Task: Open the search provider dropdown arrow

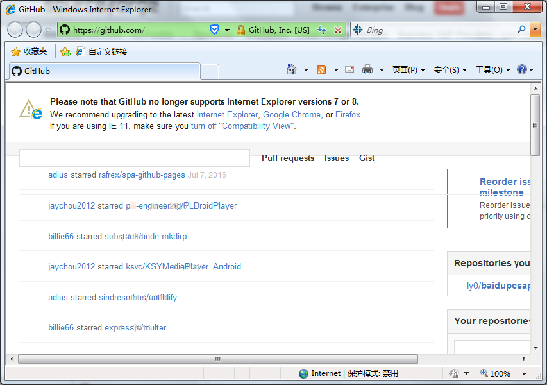Action: [535, 30]
